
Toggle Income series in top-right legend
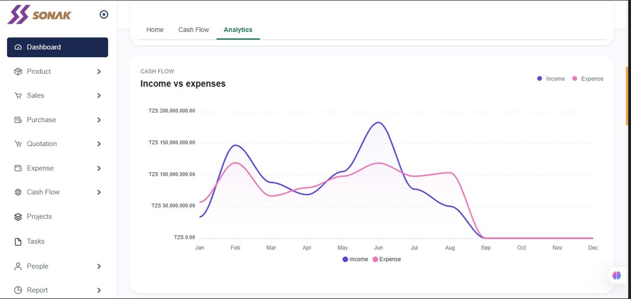point(551,79)
